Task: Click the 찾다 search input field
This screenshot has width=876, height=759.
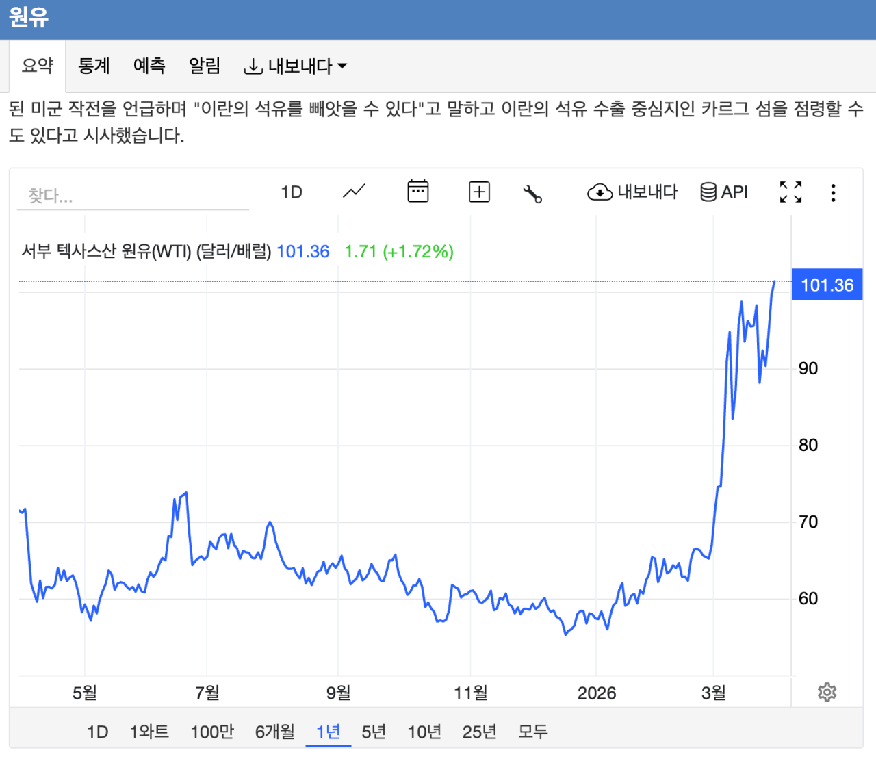Action: point(133,196)
